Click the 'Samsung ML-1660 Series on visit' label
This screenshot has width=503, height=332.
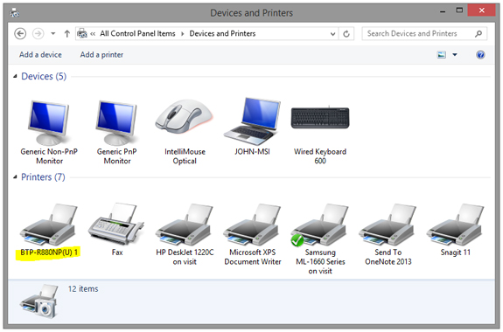pos(320,261)
